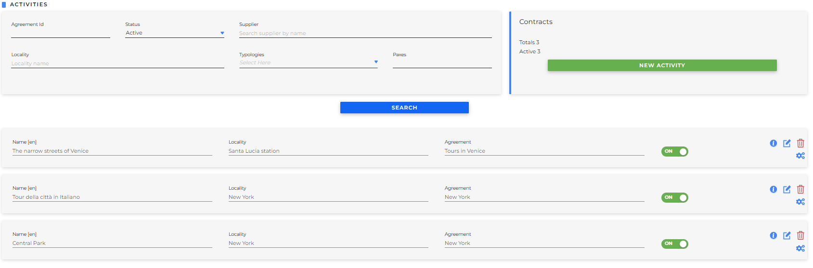Delete The narrow streets of Venice activity
The width and height of the screenshot is (813, 268).
[x=800, y=143]
